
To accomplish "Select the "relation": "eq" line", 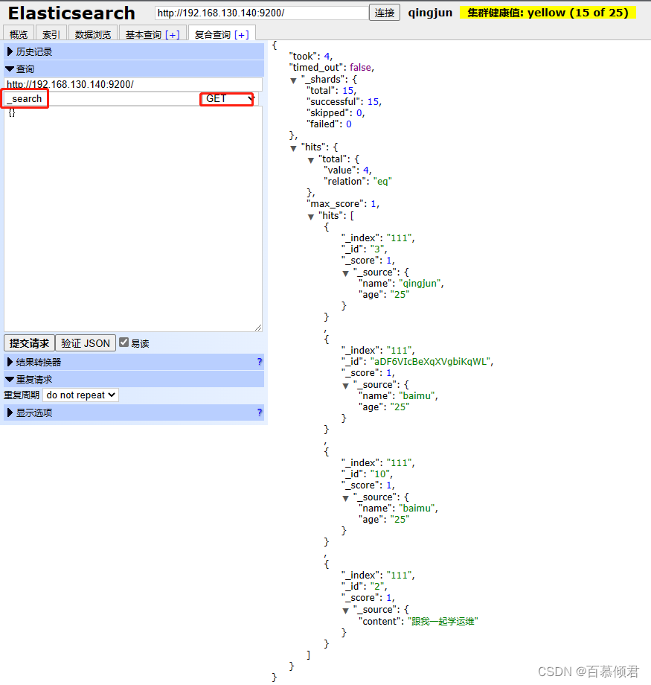I will [x=358, y=181].
